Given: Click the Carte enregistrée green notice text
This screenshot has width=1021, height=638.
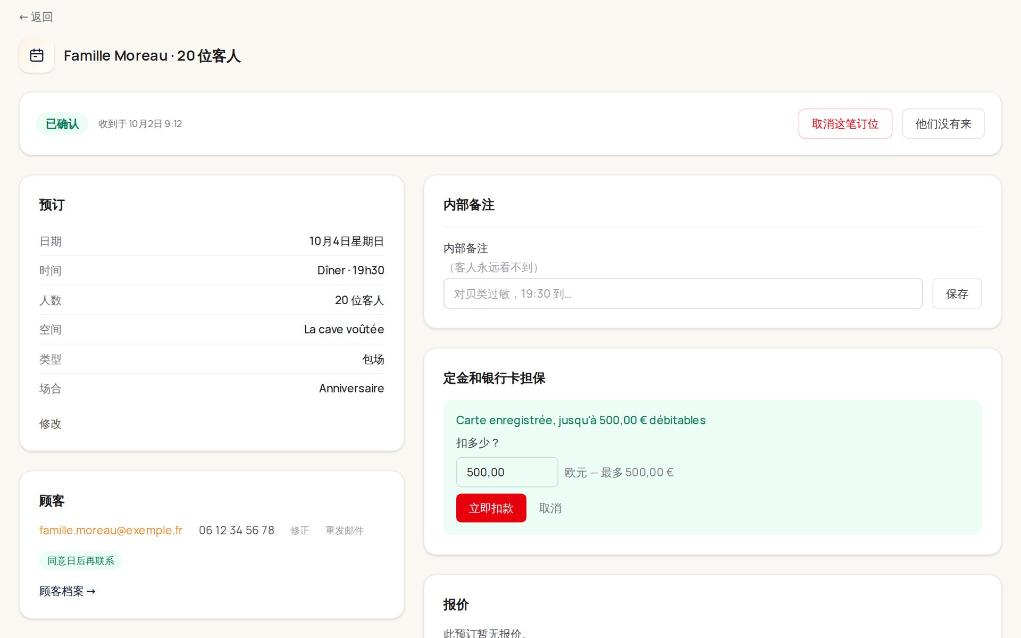Looking at the screenshot, I should click(581, 420).
